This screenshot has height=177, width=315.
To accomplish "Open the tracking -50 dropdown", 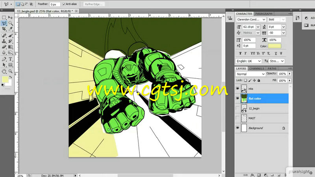I will [283, 33].
